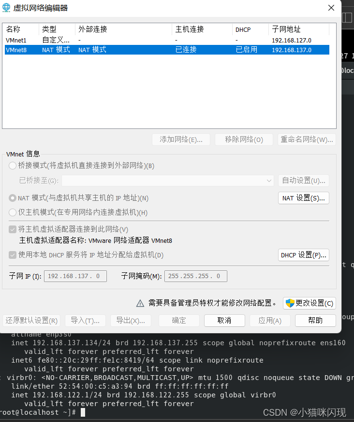This screenshot has width=354, height=422.
Task: Click the 主机连接 column header
Action: (x=202, y=29)
